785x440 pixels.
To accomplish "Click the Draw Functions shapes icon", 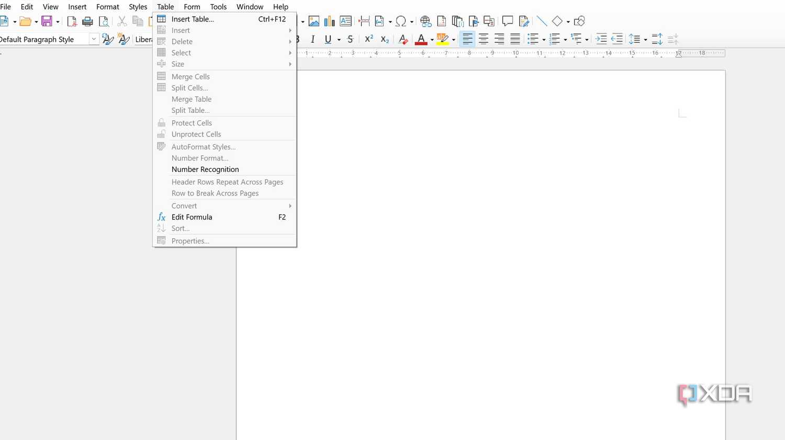I will point(579,21).
